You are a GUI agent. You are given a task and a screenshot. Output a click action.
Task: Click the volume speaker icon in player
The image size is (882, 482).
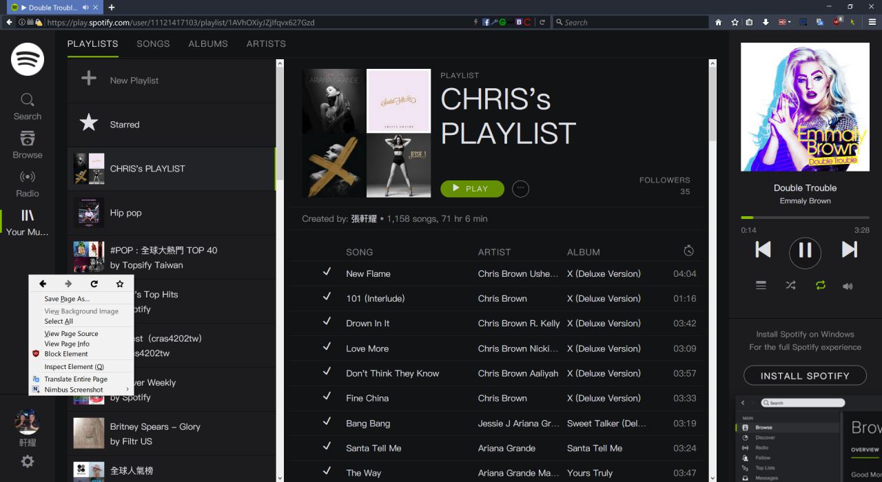[848, 286]
